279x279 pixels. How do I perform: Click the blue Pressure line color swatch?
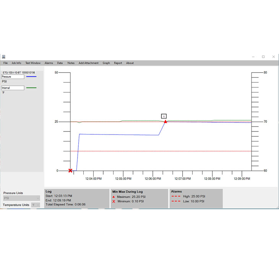[31, 77]
